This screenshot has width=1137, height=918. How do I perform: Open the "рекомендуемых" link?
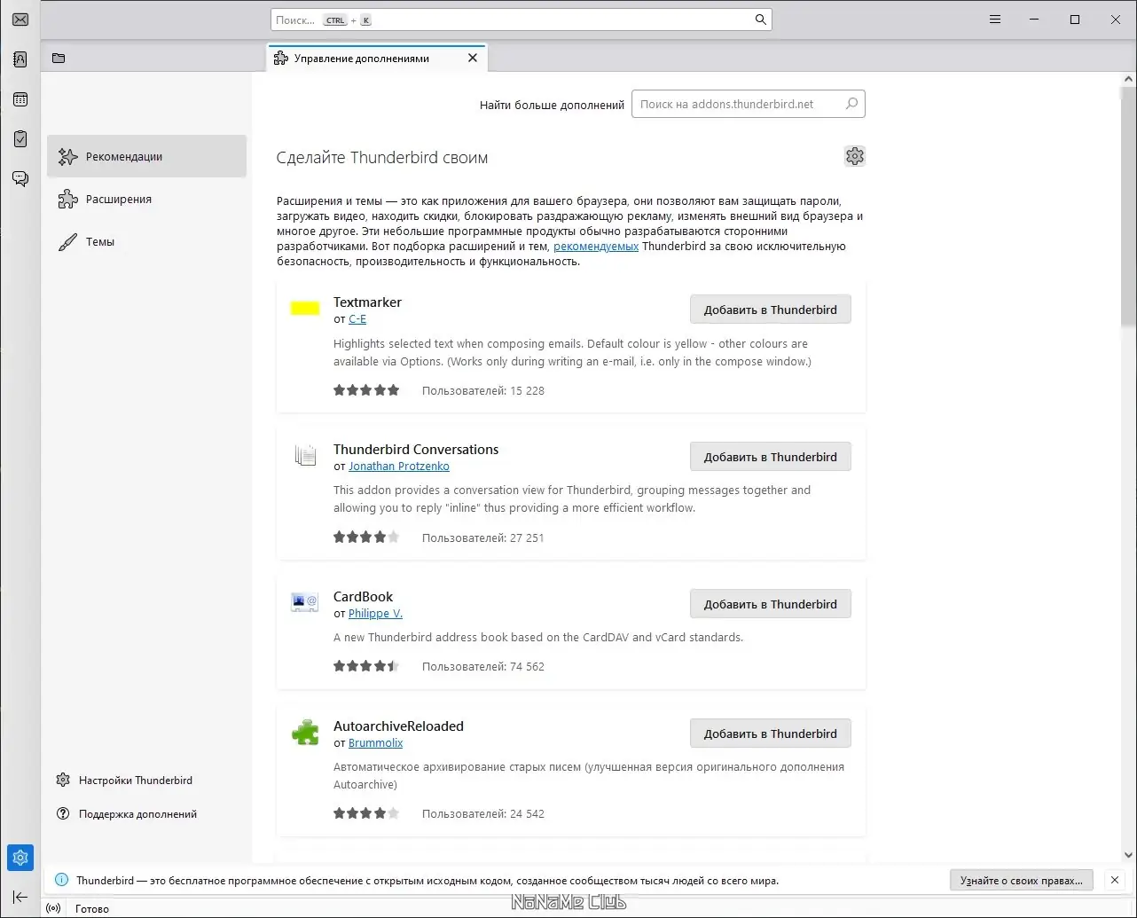pos(596,247)
